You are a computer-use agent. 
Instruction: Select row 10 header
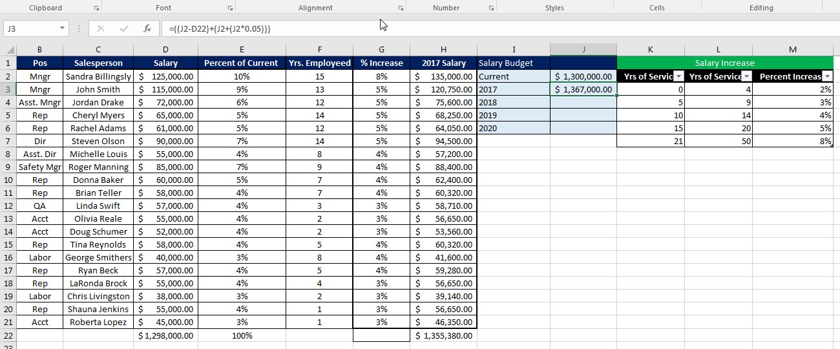(x=8, y=180)
